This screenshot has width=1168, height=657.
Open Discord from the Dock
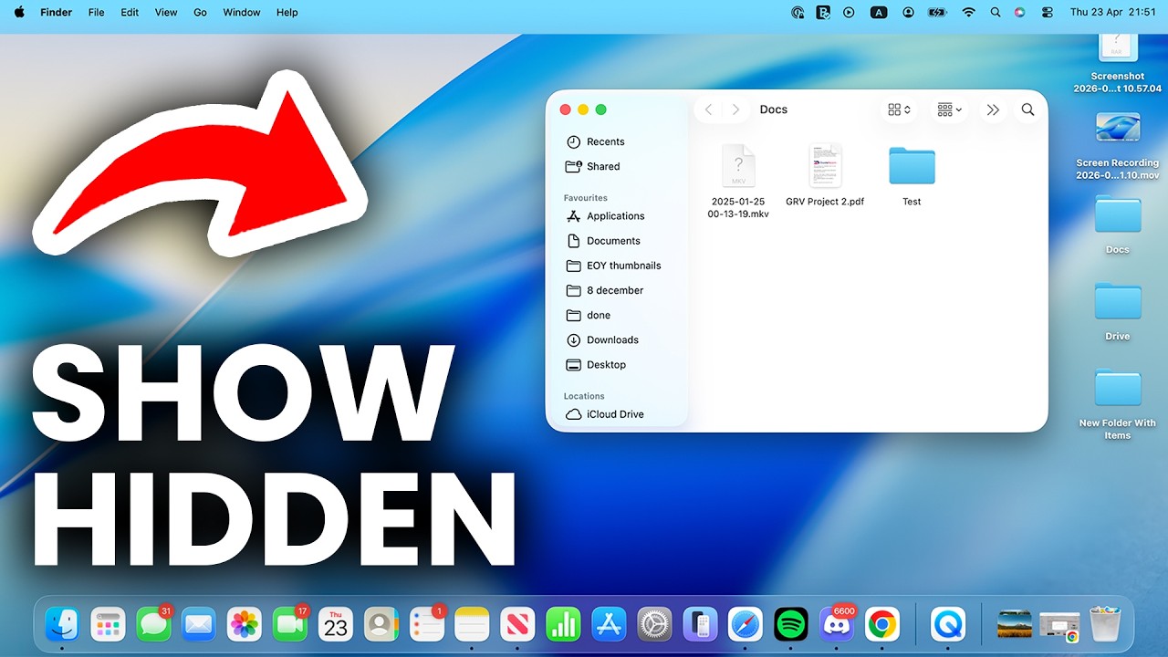pos(837,624)
